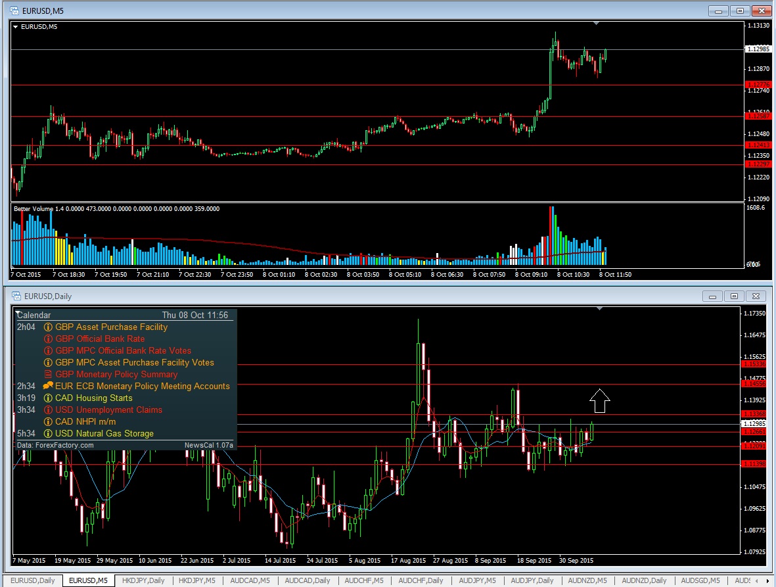Restore the EURUSD,M5 chart window

click(x=740, y=11)
